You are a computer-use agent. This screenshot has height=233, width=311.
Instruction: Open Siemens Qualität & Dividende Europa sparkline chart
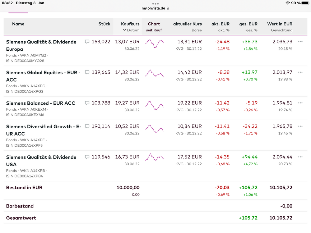(154, 43)
